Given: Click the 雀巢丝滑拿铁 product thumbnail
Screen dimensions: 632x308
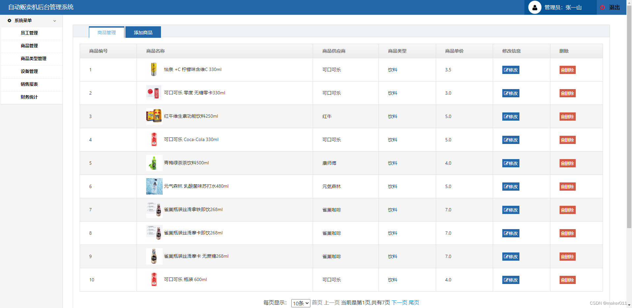Looking at the screenshot, I should coord(154,210).
